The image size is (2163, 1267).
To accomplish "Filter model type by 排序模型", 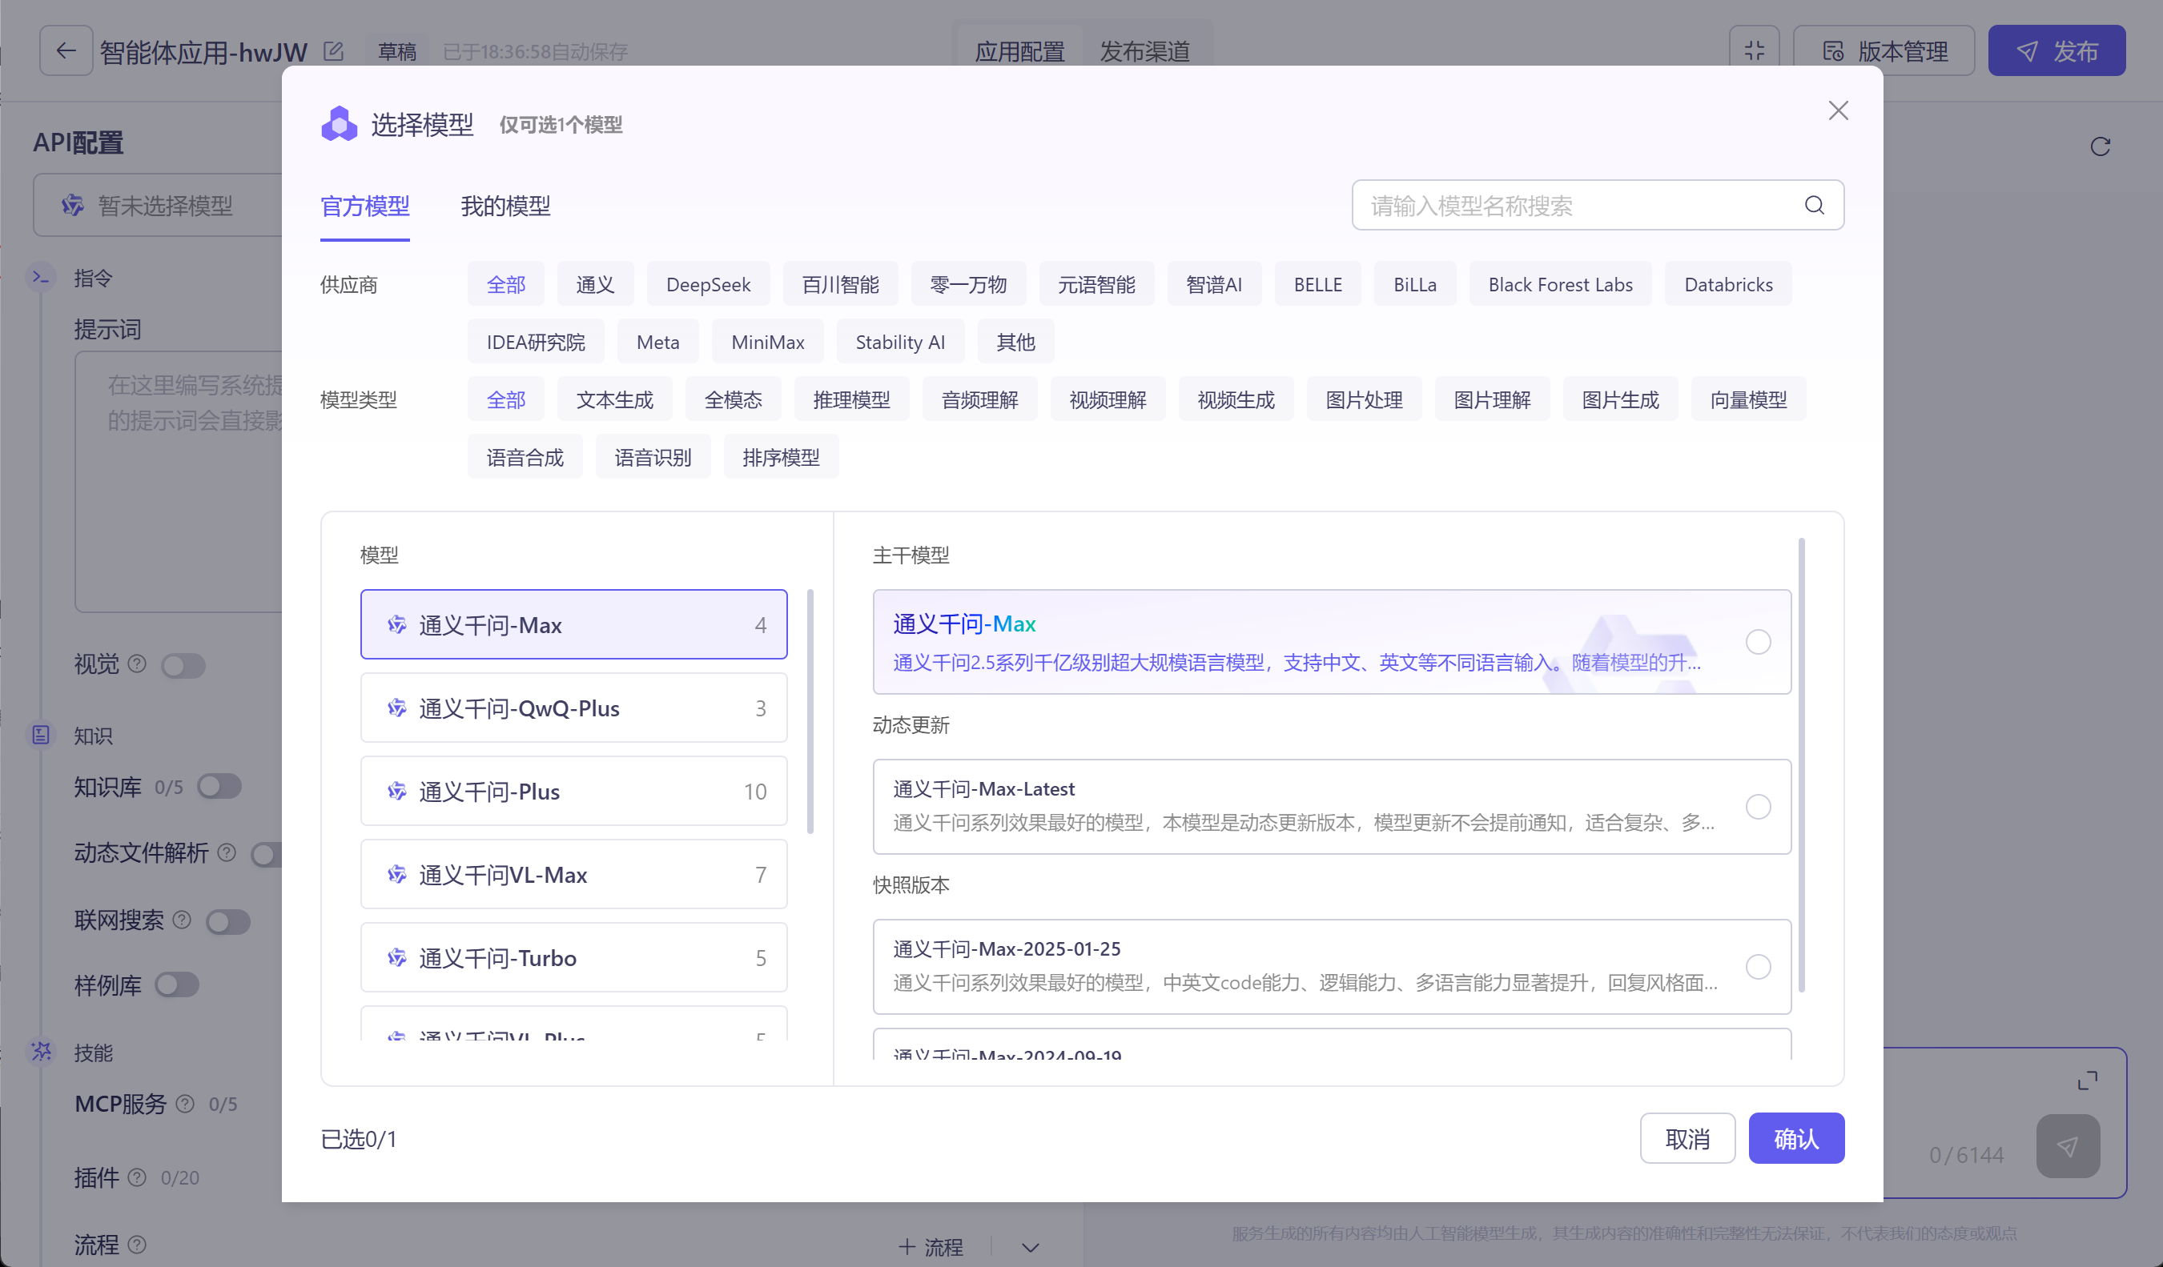I will click(x=781, y=456).
